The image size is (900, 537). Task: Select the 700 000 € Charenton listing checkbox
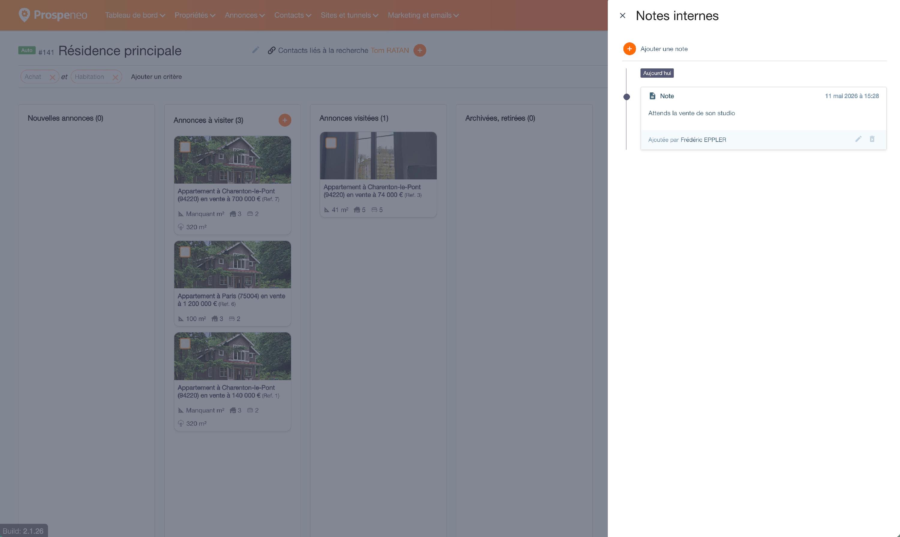(x=185, y=147)
